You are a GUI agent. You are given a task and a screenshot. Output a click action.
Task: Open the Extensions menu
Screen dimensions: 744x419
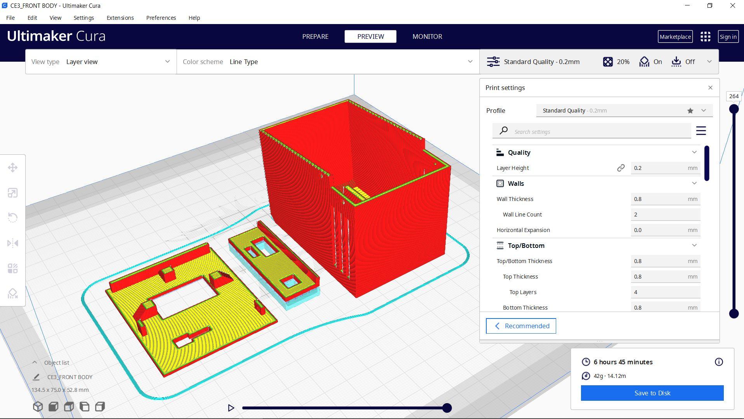(120, 18)
